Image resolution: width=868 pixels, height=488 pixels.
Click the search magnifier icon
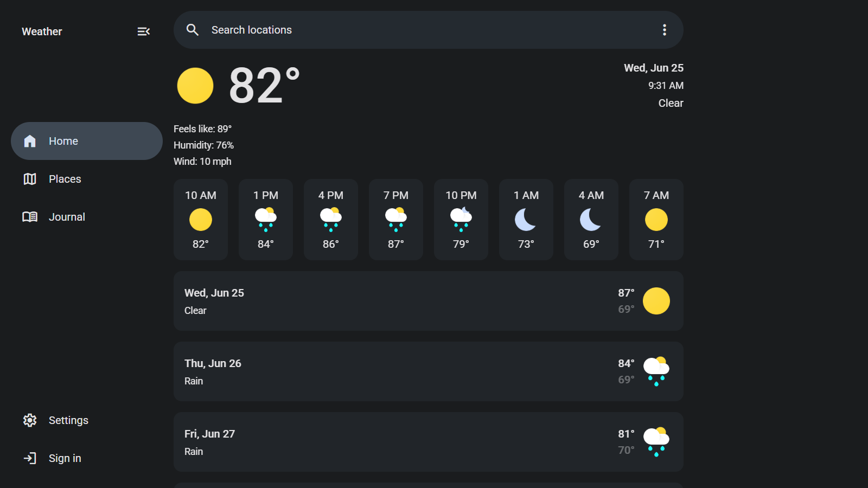193,30
